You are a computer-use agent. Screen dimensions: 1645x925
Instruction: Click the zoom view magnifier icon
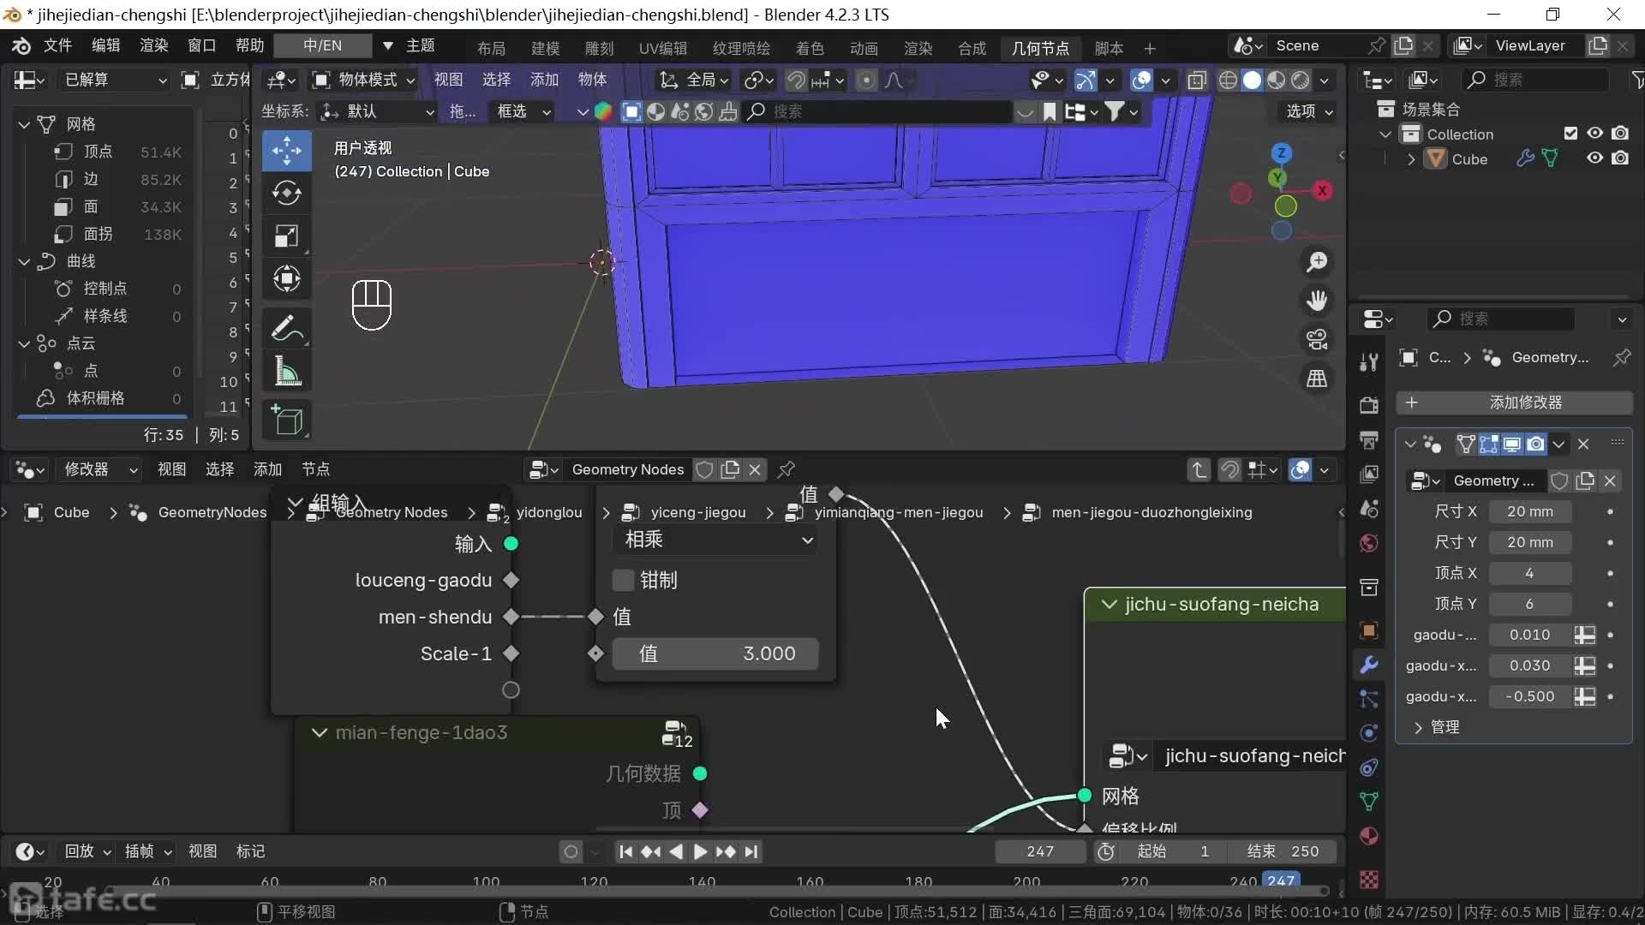(x=1317, y=262)
